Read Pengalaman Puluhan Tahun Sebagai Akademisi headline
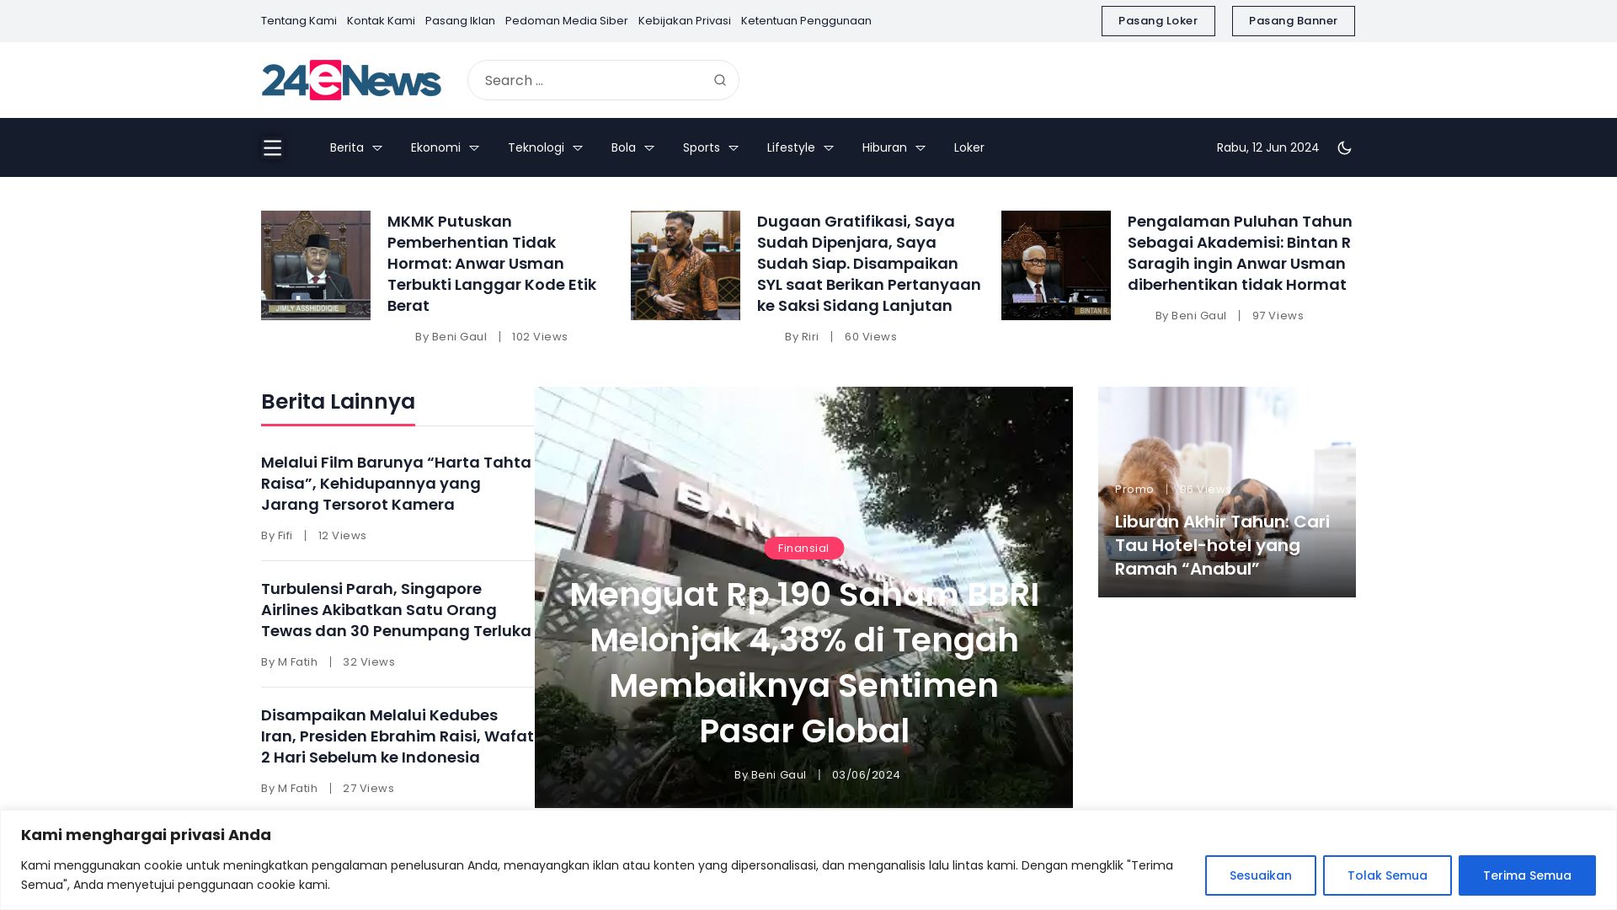 point(1240,253)
